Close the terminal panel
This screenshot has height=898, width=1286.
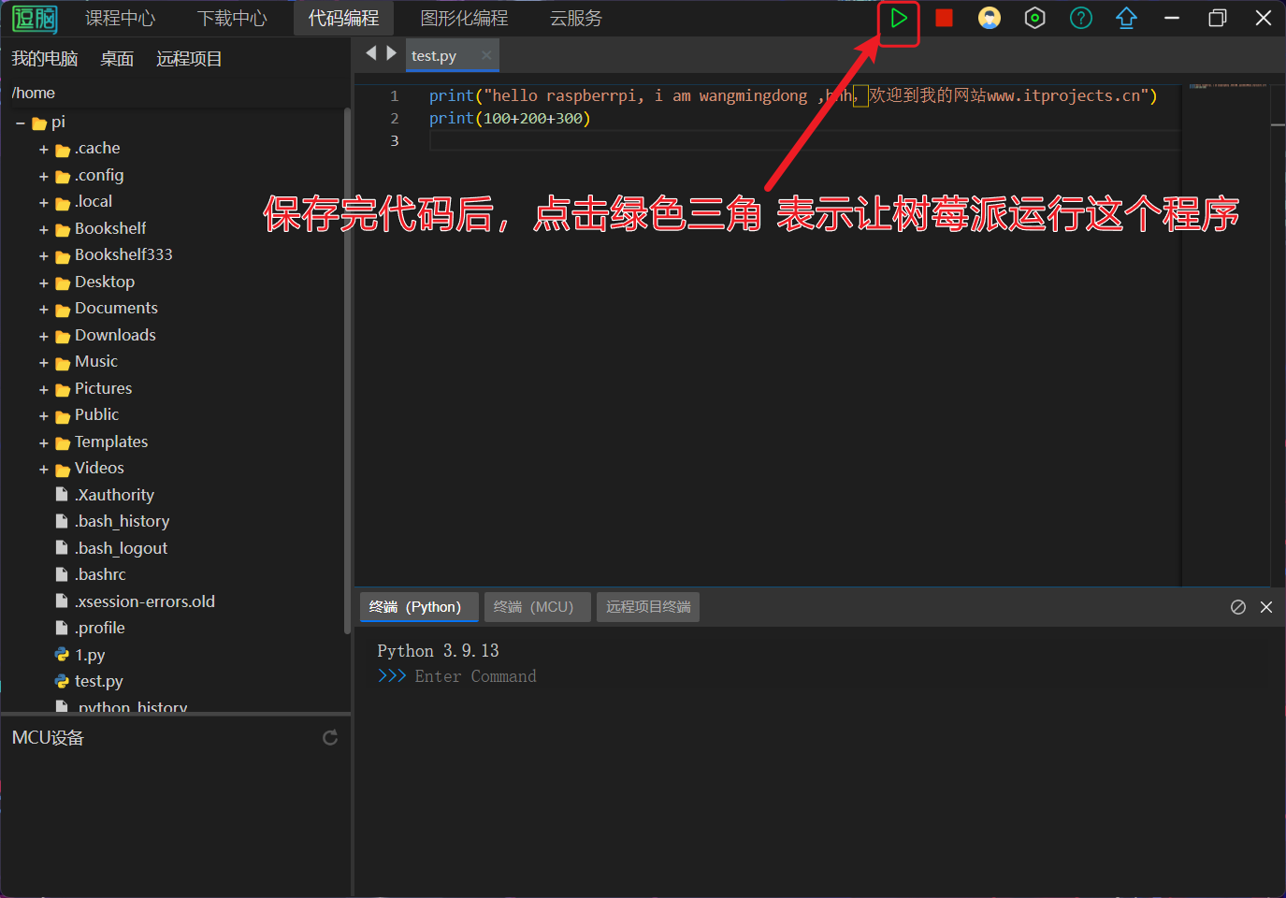1266,607
